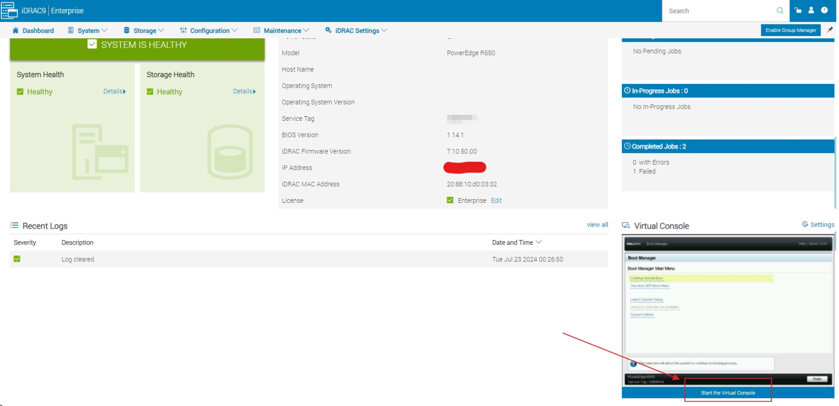The height and width of the screenshot is (406, 839).
Task: Click the System Health server graphic
Action: pos(101,152)
